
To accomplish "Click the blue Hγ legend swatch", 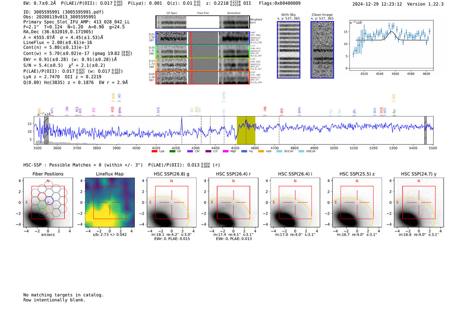I will point(244,151).
